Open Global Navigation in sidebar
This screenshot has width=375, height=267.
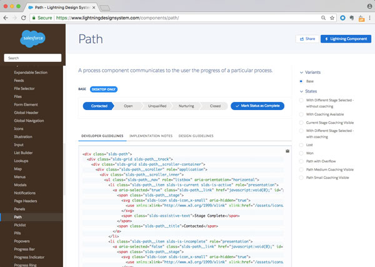coord(29,121)
